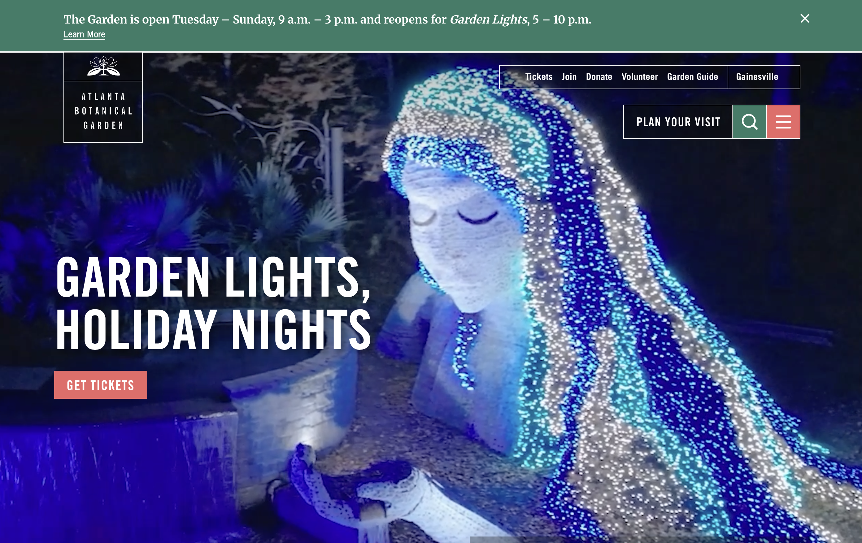The height and width of the screenshot is (543, 862).
Task: Open the search magnifier icon
Action: (749, 122)
